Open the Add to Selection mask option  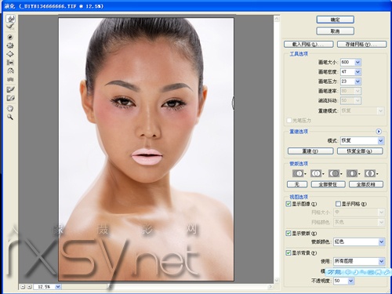(318, 173)
